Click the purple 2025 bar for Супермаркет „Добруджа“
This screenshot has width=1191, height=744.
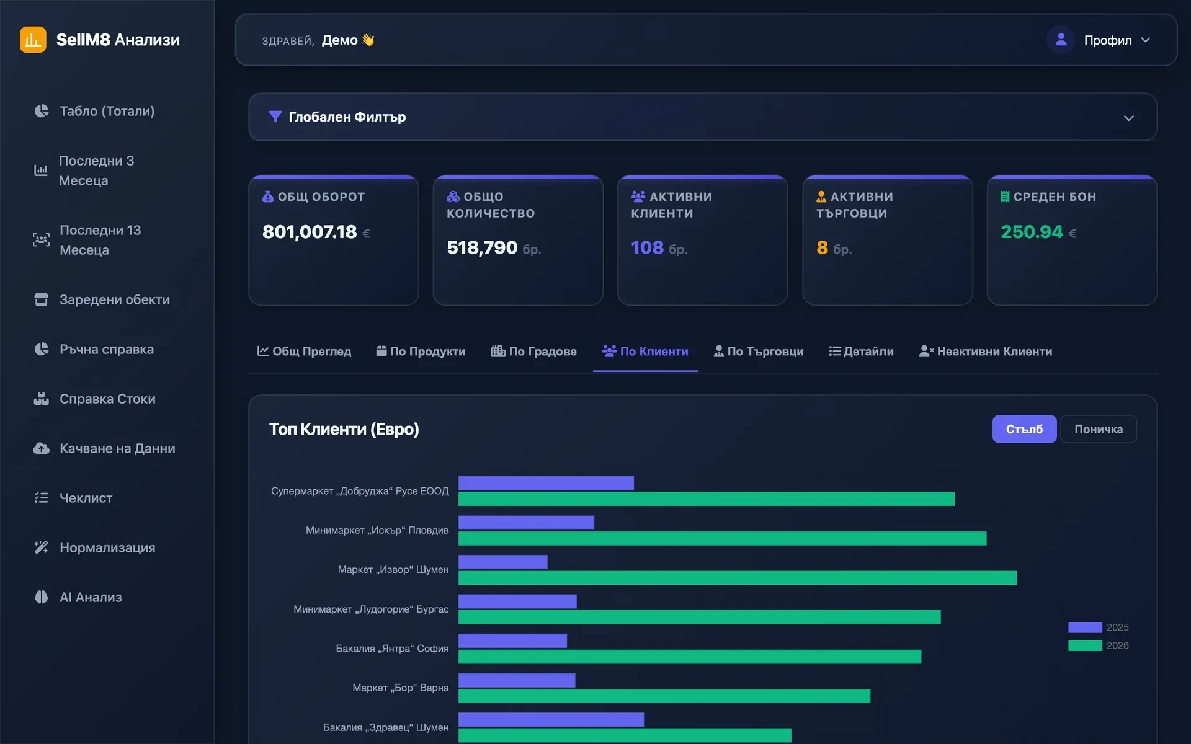[546, 483]
